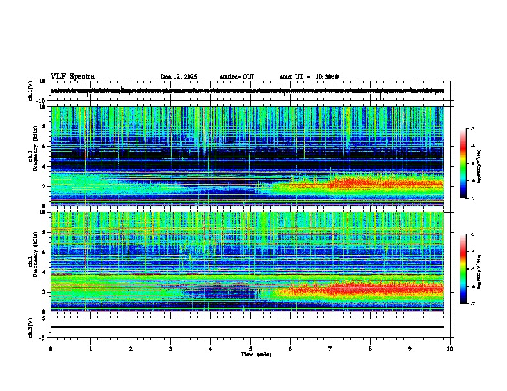The height and width of the screenshot is (391, 507).
Task: Click the "10" tick on the time axis
Action: pyautogui.click(x=450, y=349)
